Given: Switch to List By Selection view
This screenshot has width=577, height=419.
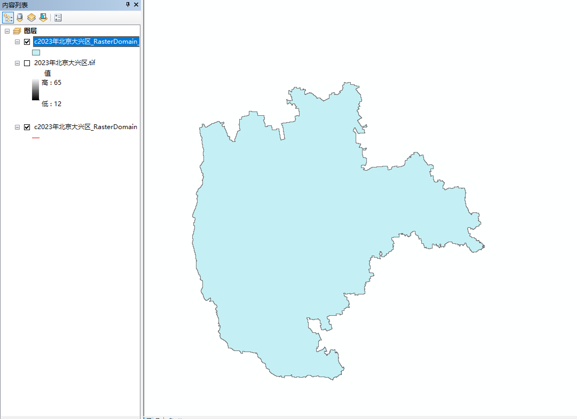Looking at the screenshot, I should 43,18.
